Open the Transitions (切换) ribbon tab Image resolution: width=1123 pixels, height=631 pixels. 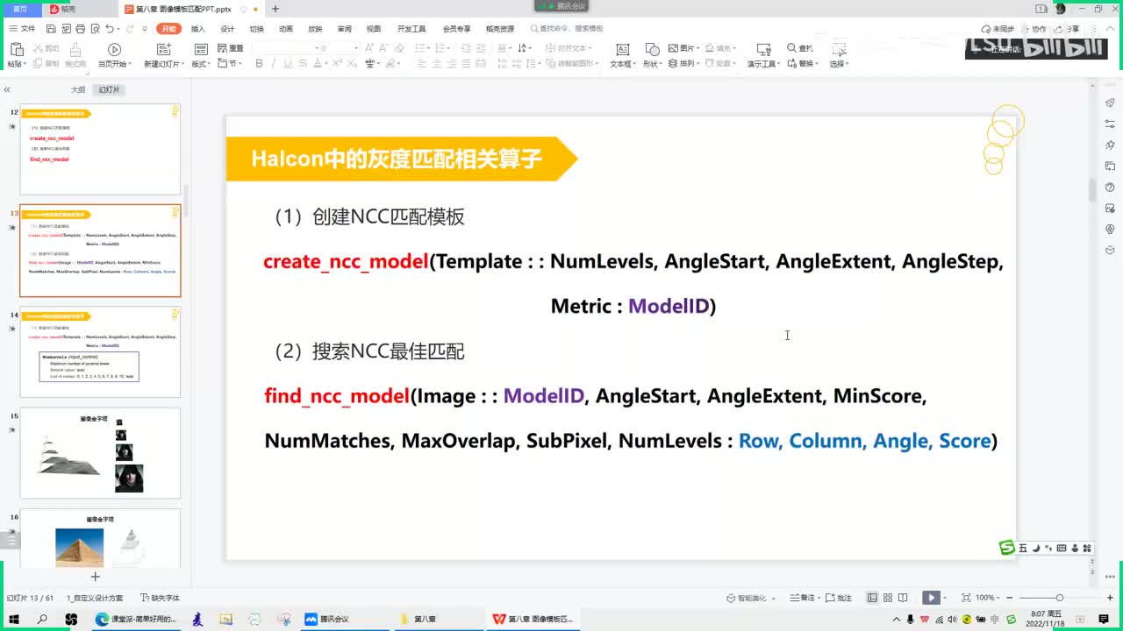[x=256, y=29]
